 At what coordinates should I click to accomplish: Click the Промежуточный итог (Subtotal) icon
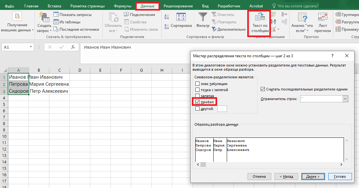[x=338, y=29]
